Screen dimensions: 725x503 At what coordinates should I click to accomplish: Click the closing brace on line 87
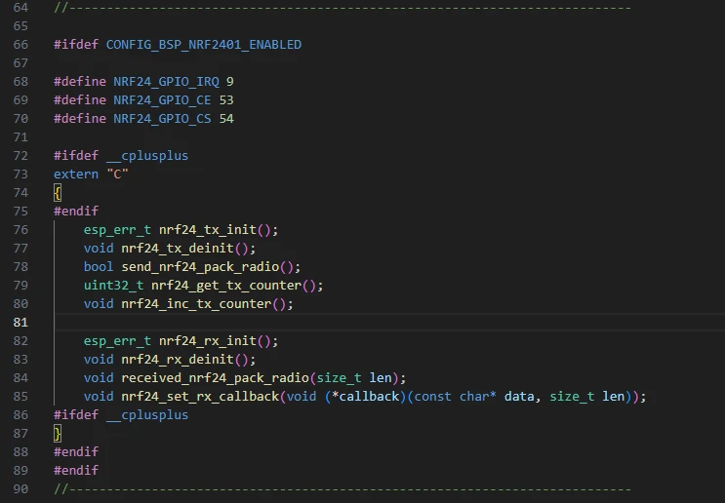coord(58,434)
